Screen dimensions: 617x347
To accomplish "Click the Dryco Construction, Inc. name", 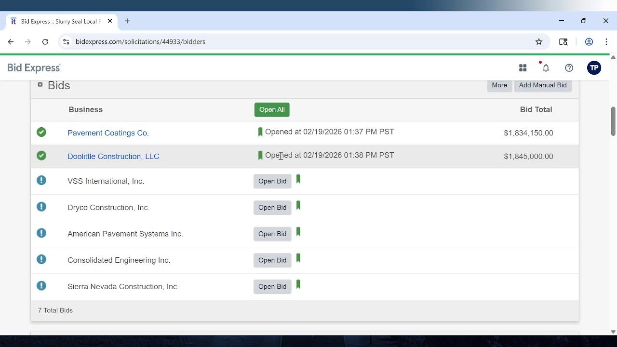I will pyautogui.click(x=108, y=208).
